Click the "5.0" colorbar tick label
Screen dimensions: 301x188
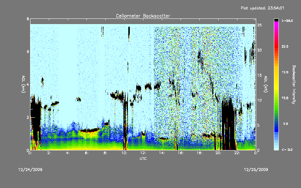pos(286,124)
